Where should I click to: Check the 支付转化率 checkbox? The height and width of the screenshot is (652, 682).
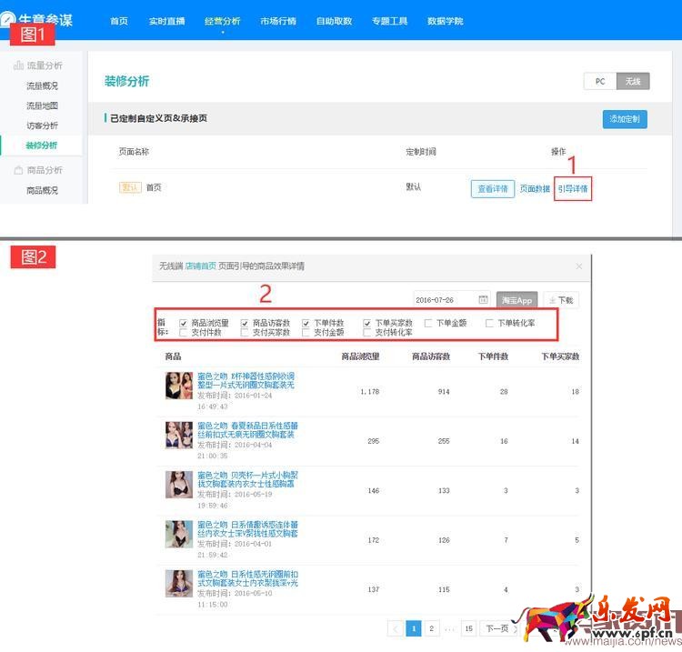click(367, 332)
